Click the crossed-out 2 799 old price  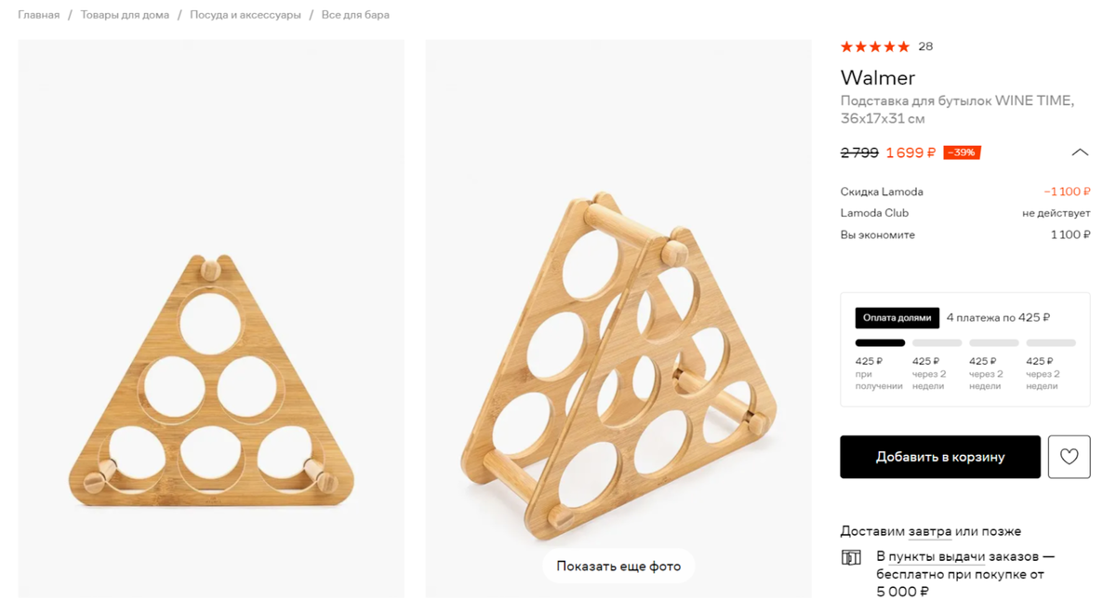[859, 153]
